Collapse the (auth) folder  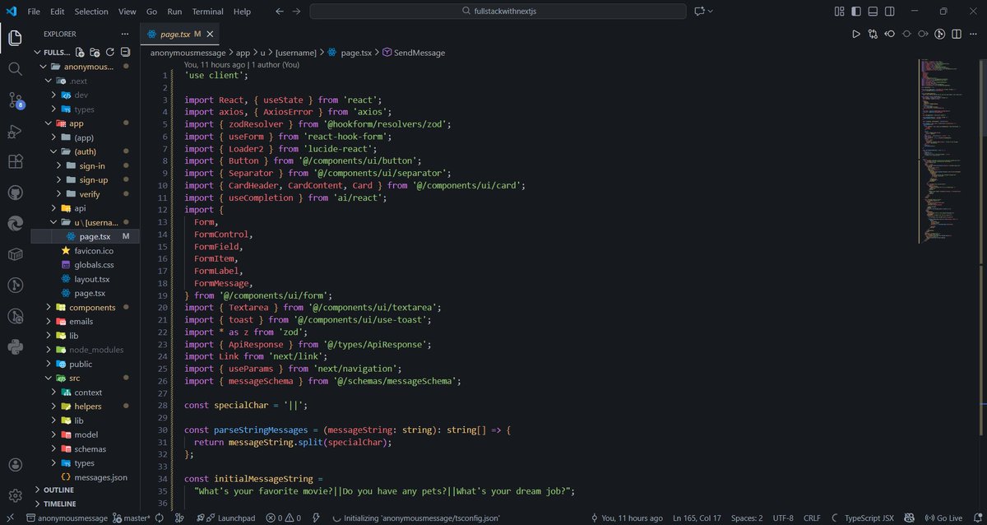pyautogui.click(x=85, y=151)
